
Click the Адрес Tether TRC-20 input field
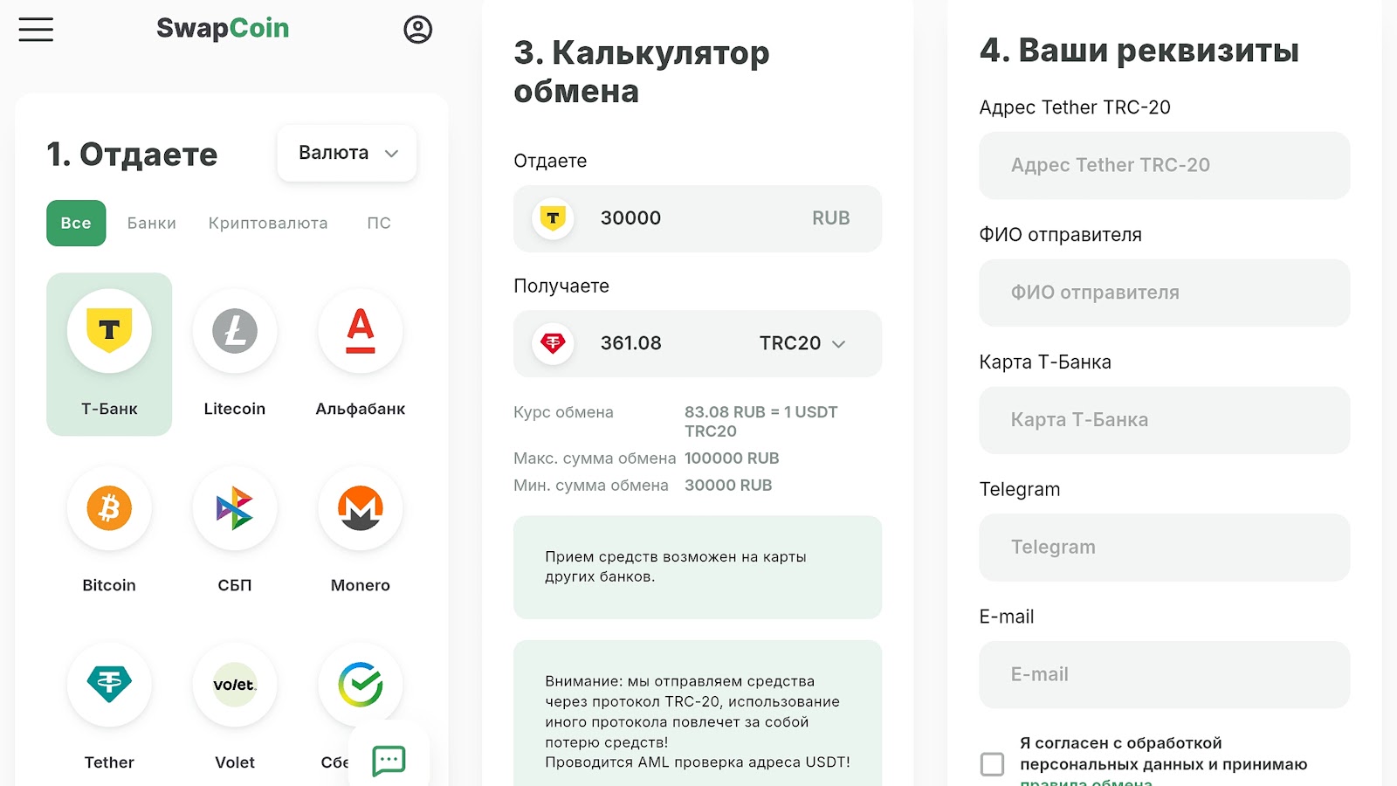click(1163, 165)
